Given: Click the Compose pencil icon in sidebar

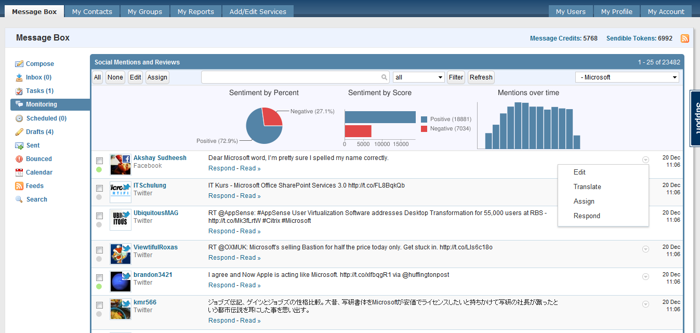Looking at the screenshot, I should click(19, 64).
